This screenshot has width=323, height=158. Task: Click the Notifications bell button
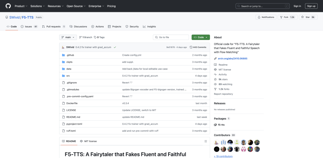coord(266,17)
